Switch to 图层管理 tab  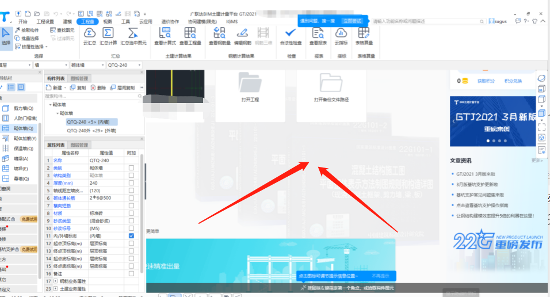79,145
